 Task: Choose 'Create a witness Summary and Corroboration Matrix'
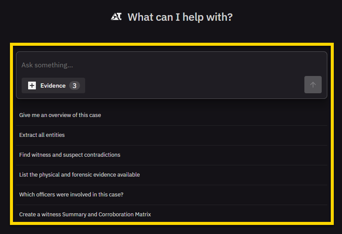coord(85,215)
